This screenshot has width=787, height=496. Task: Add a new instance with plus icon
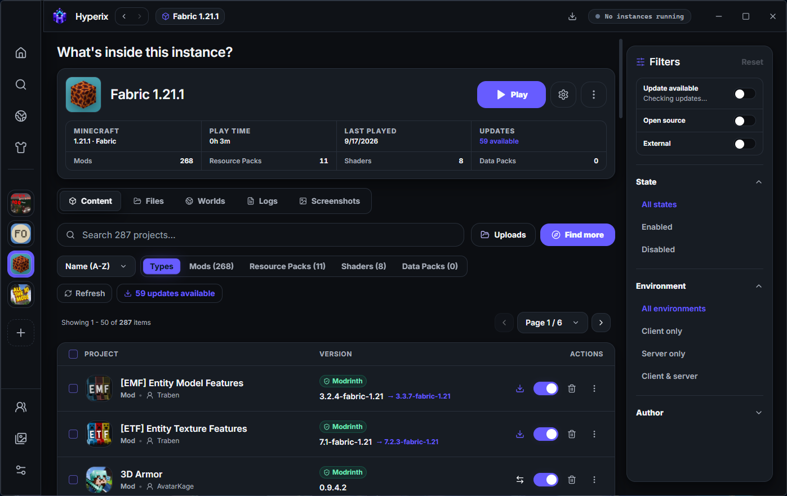(21, 333)
